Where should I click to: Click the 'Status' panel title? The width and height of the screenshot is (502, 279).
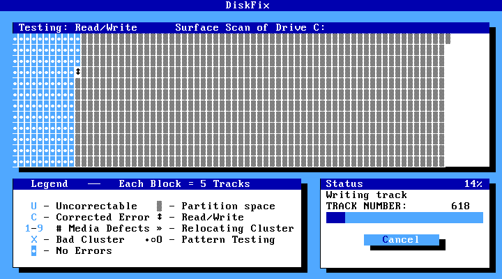pos(344,184)
